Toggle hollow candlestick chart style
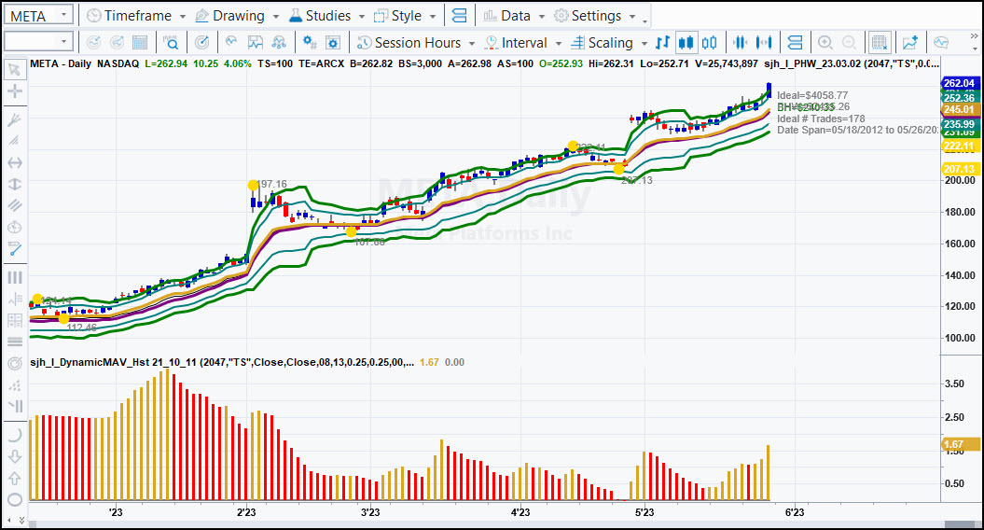Viewport: 984px width, 530px height. click(709, 43)
